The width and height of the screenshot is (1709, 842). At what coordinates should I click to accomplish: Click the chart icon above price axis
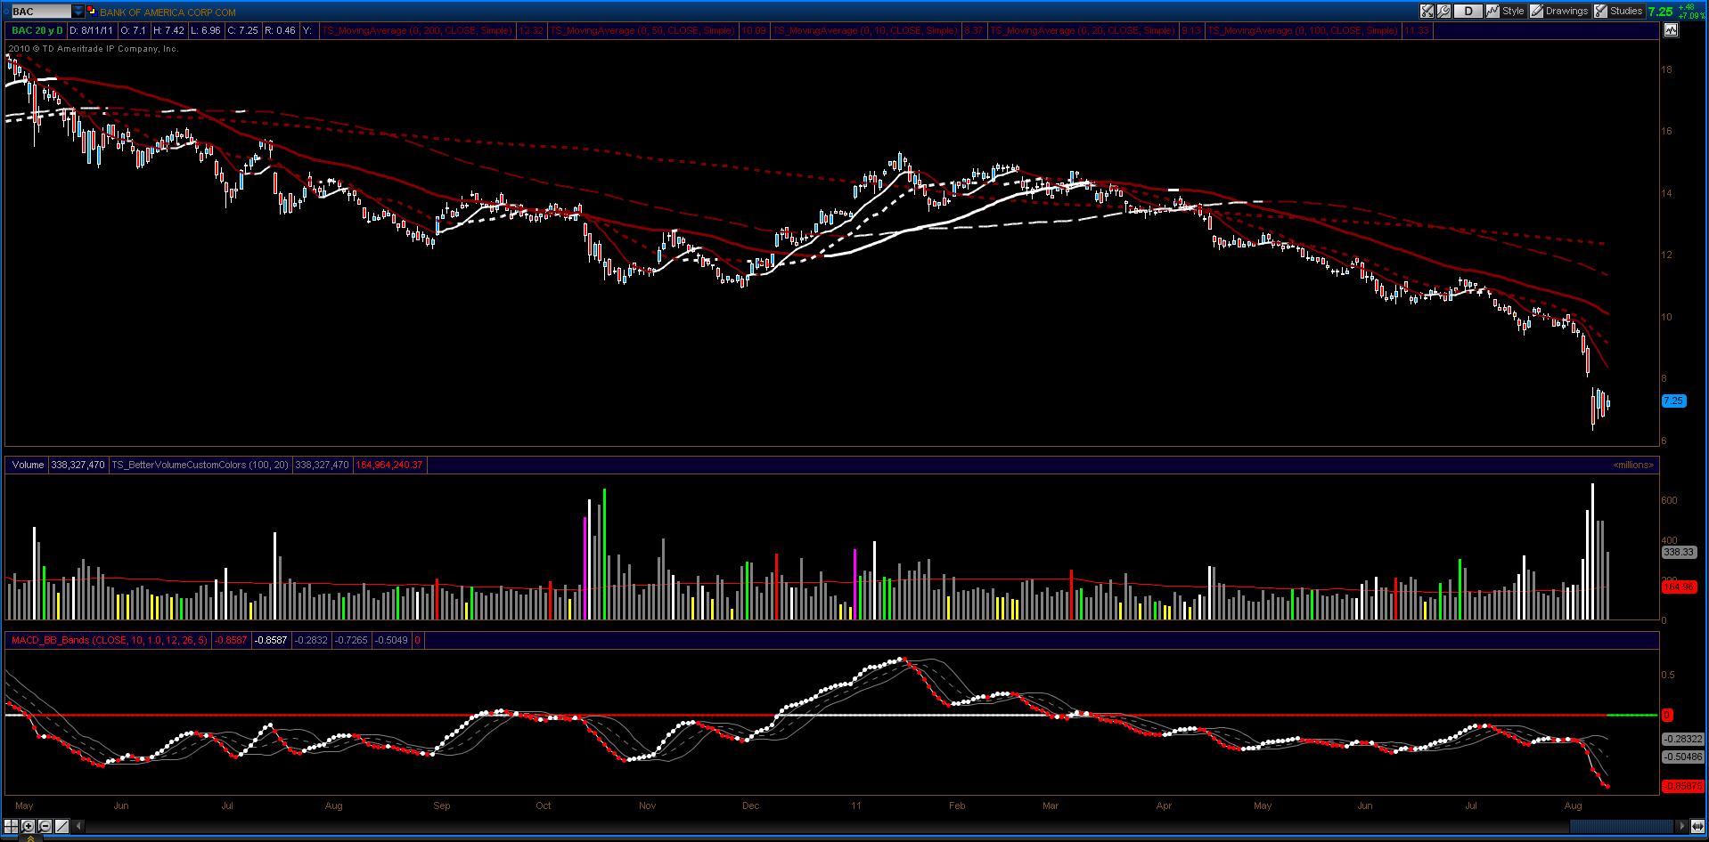[x=1671, y=30]
